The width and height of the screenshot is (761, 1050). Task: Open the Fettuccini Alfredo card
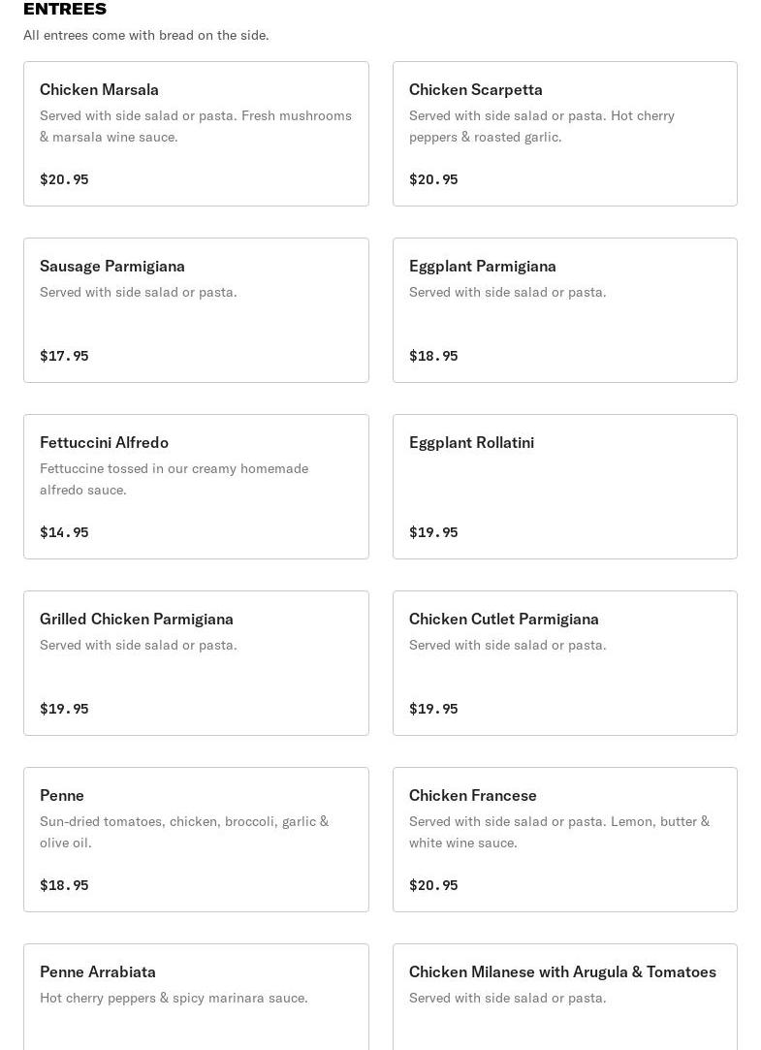tap(196, 487)
